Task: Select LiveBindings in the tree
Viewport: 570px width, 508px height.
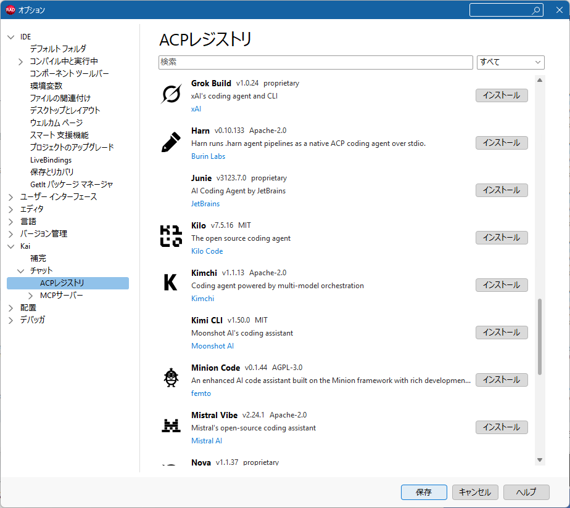Action: pyautogui.click(x=51, y=160)
